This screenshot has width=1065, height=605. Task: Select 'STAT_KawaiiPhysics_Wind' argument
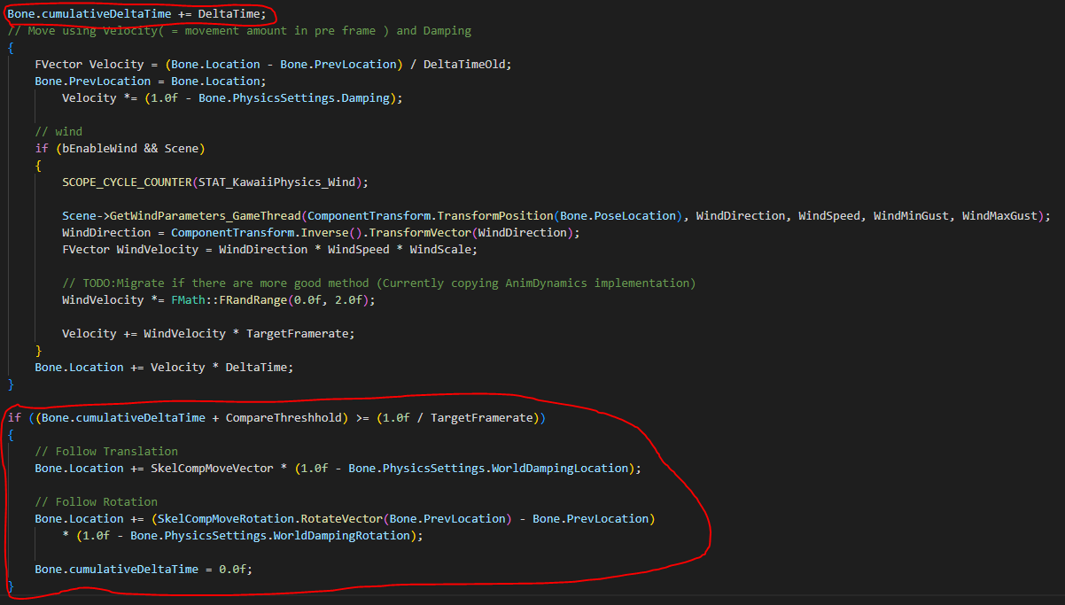276,182
